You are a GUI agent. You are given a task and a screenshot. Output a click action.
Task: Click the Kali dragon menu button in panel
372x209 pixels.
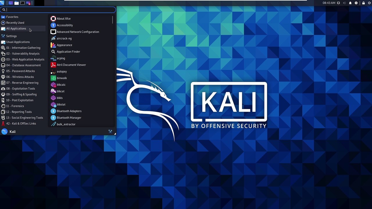[2, 3]
